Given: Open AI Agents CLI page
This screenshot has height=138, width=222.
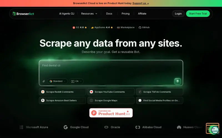Looking at the screenshot, I should point(67,14).
